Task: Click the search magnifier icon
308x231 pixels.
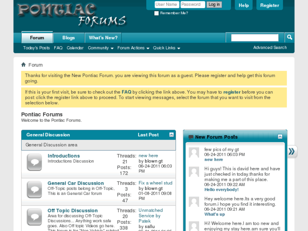Action: (x=289, y=37)
